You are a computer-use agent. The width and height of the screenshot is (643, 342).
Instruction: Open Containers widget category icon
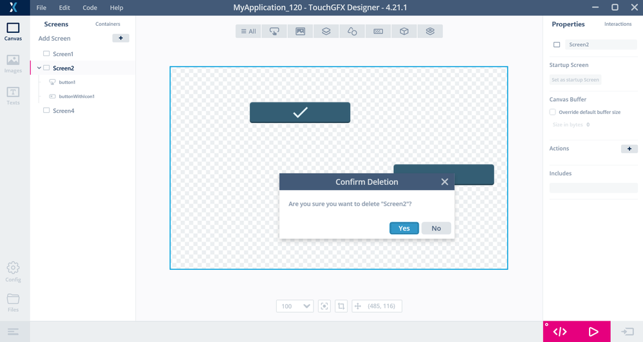(326, 31)
